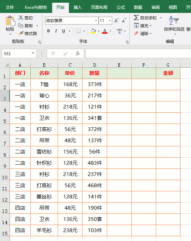Switch to Data (数据) tab
This screenshot has height=241, width=191.
tap(138, 7)
